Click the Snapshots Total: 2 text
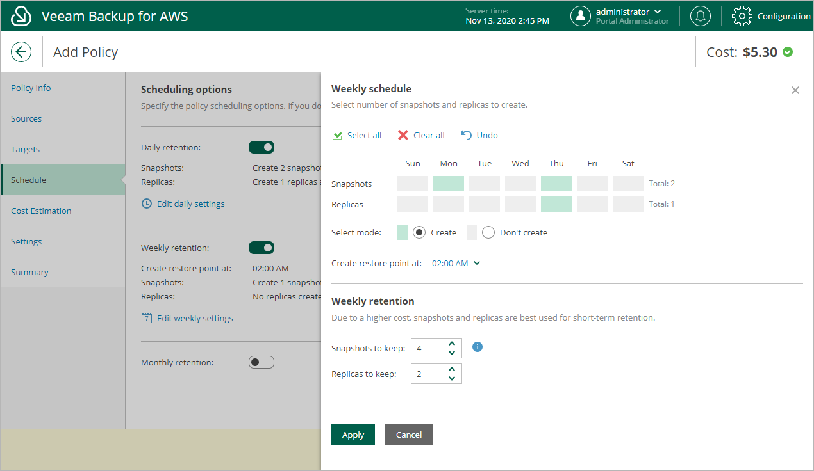Image resolution: width=814 pixels, height=471 pixels. pyautogui.click(x=662, y=184)
